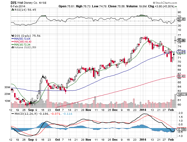Viewport: 187px width, 142px height.
Task: Click the 'Volume 19,821,958' legend entry
Action: pyautogui.click(x=25, y=47)
